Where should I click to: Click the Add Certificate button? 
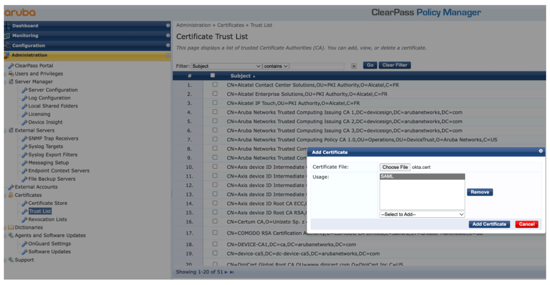[489, 224]
